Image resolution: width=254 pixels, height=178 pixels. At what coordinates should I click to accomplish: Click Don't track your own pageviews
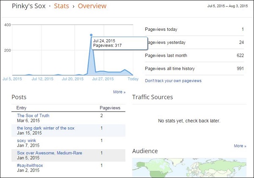[173, 81]
